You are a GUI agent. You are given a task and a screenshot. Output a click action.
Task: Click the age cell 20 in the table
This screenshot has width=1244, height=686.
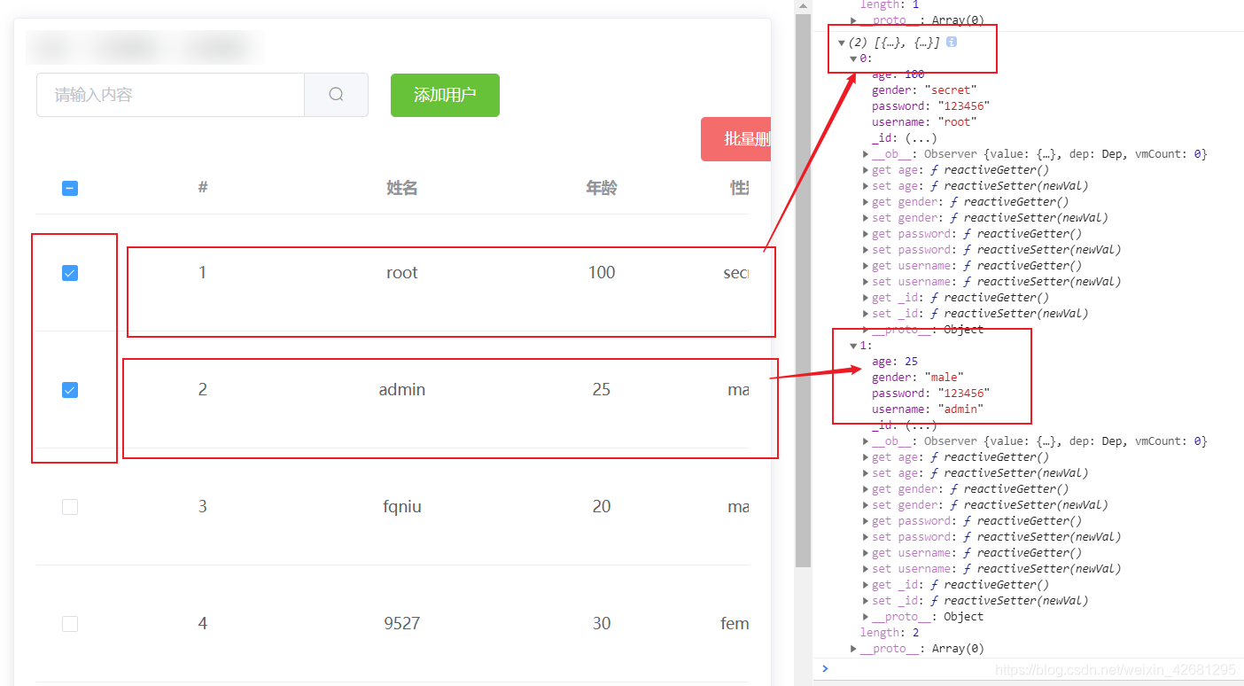[602, 507]
